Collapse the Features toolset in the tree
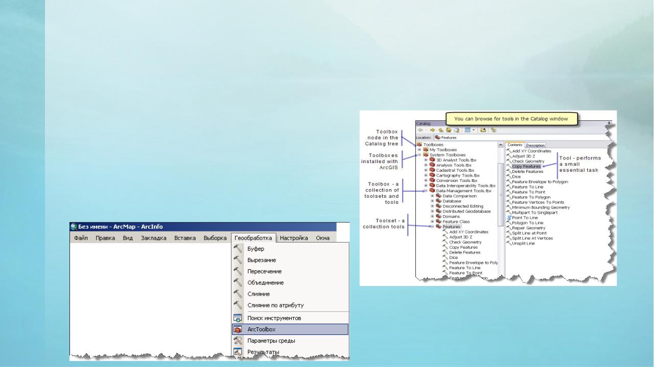 [x=433, y=226]
